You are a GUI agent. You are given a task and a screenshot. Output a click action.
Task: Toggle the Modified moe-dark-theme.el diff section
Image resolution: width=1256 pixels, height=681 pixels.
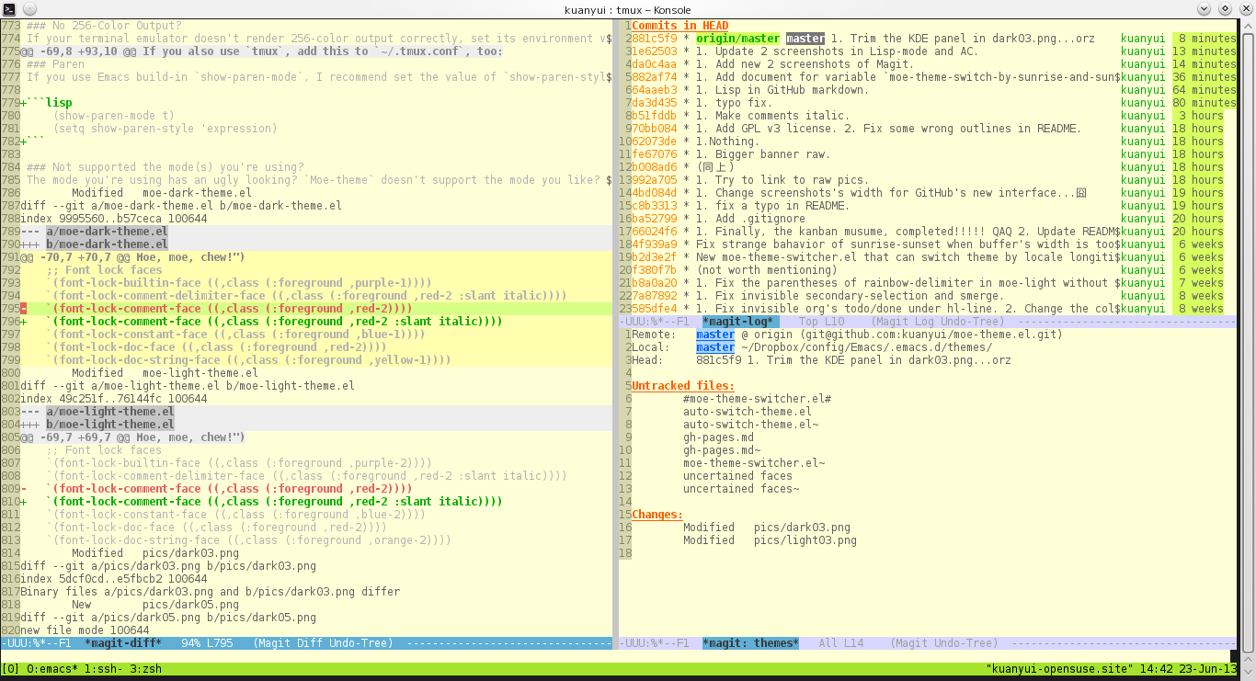162,193
